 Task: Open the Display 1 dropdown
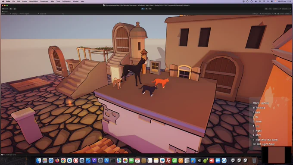[x=16, y=14]
